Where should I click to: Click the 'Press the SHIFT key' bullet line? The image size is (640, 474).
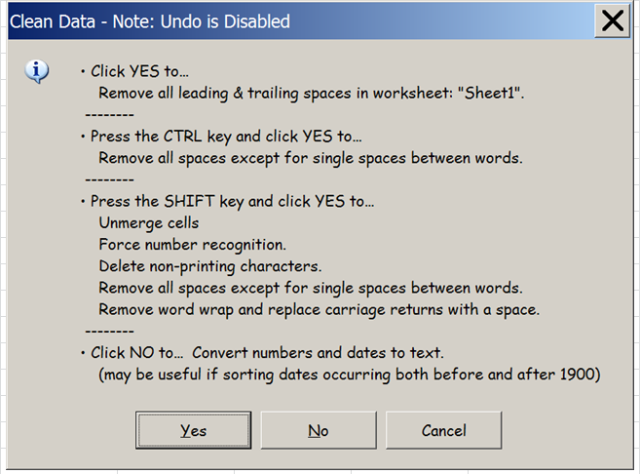coord(228,202)
